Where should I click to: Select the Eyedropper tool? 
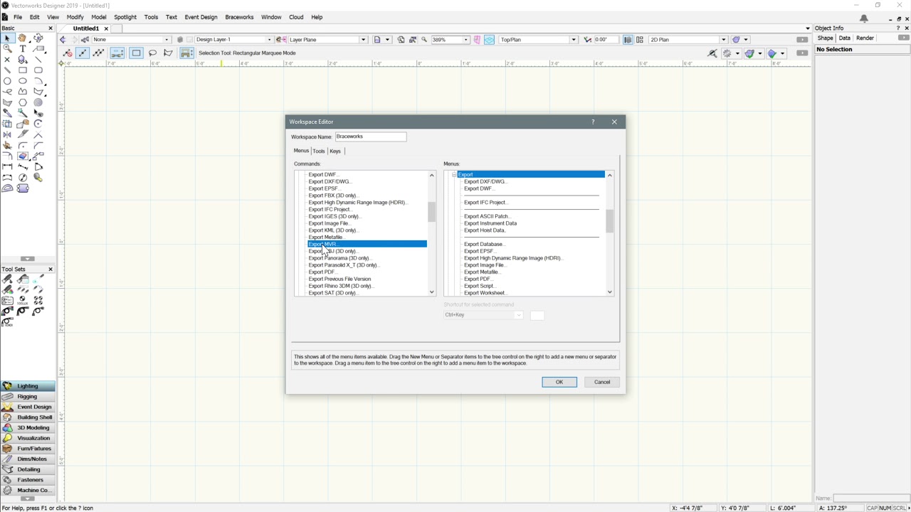[7, 113]
